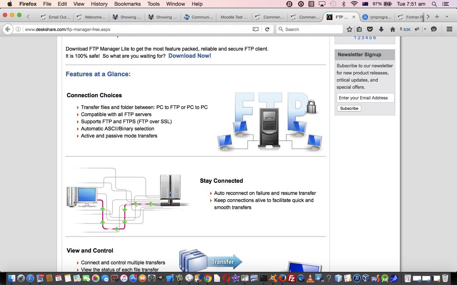Open dropdown arrow beside the bug add-on icon

425,29
